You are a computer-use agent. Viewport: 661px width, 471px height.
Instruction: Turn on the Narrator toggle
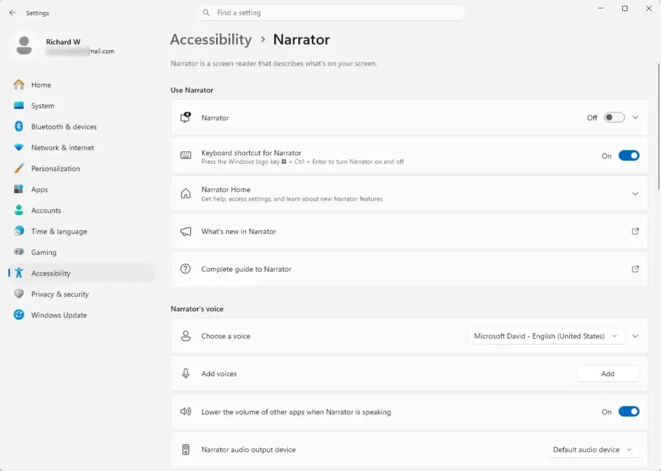pos(614,117)
